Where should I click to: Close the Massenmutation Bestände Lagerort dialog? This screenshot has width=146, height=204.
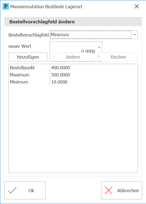click(x=137, y=6)
